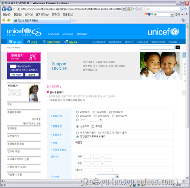The image size is (190, 188).
Task: Open the E-mail domain dropdown
Action: click(x=117, y=176)
